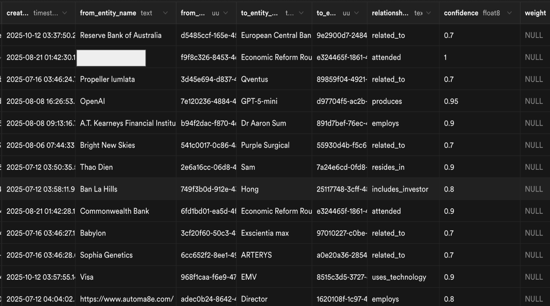Click the 9e2900d7-2484 to-entity ID cell

click(x=340, y=35)
